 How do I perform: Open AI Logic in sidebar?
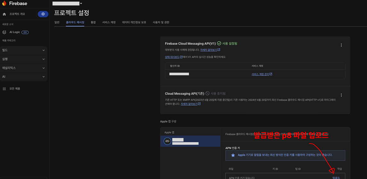coord(15,32)
